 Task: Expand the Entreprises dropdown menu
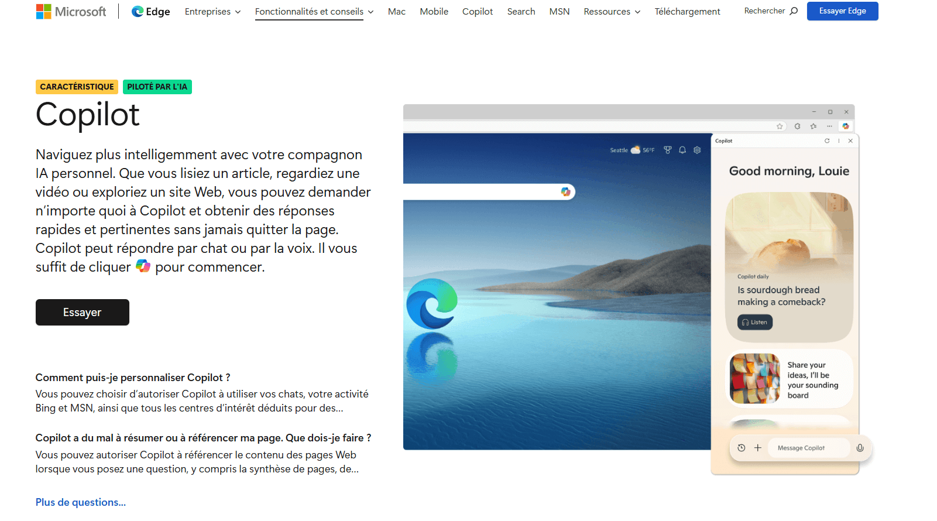tap(212, 12)
